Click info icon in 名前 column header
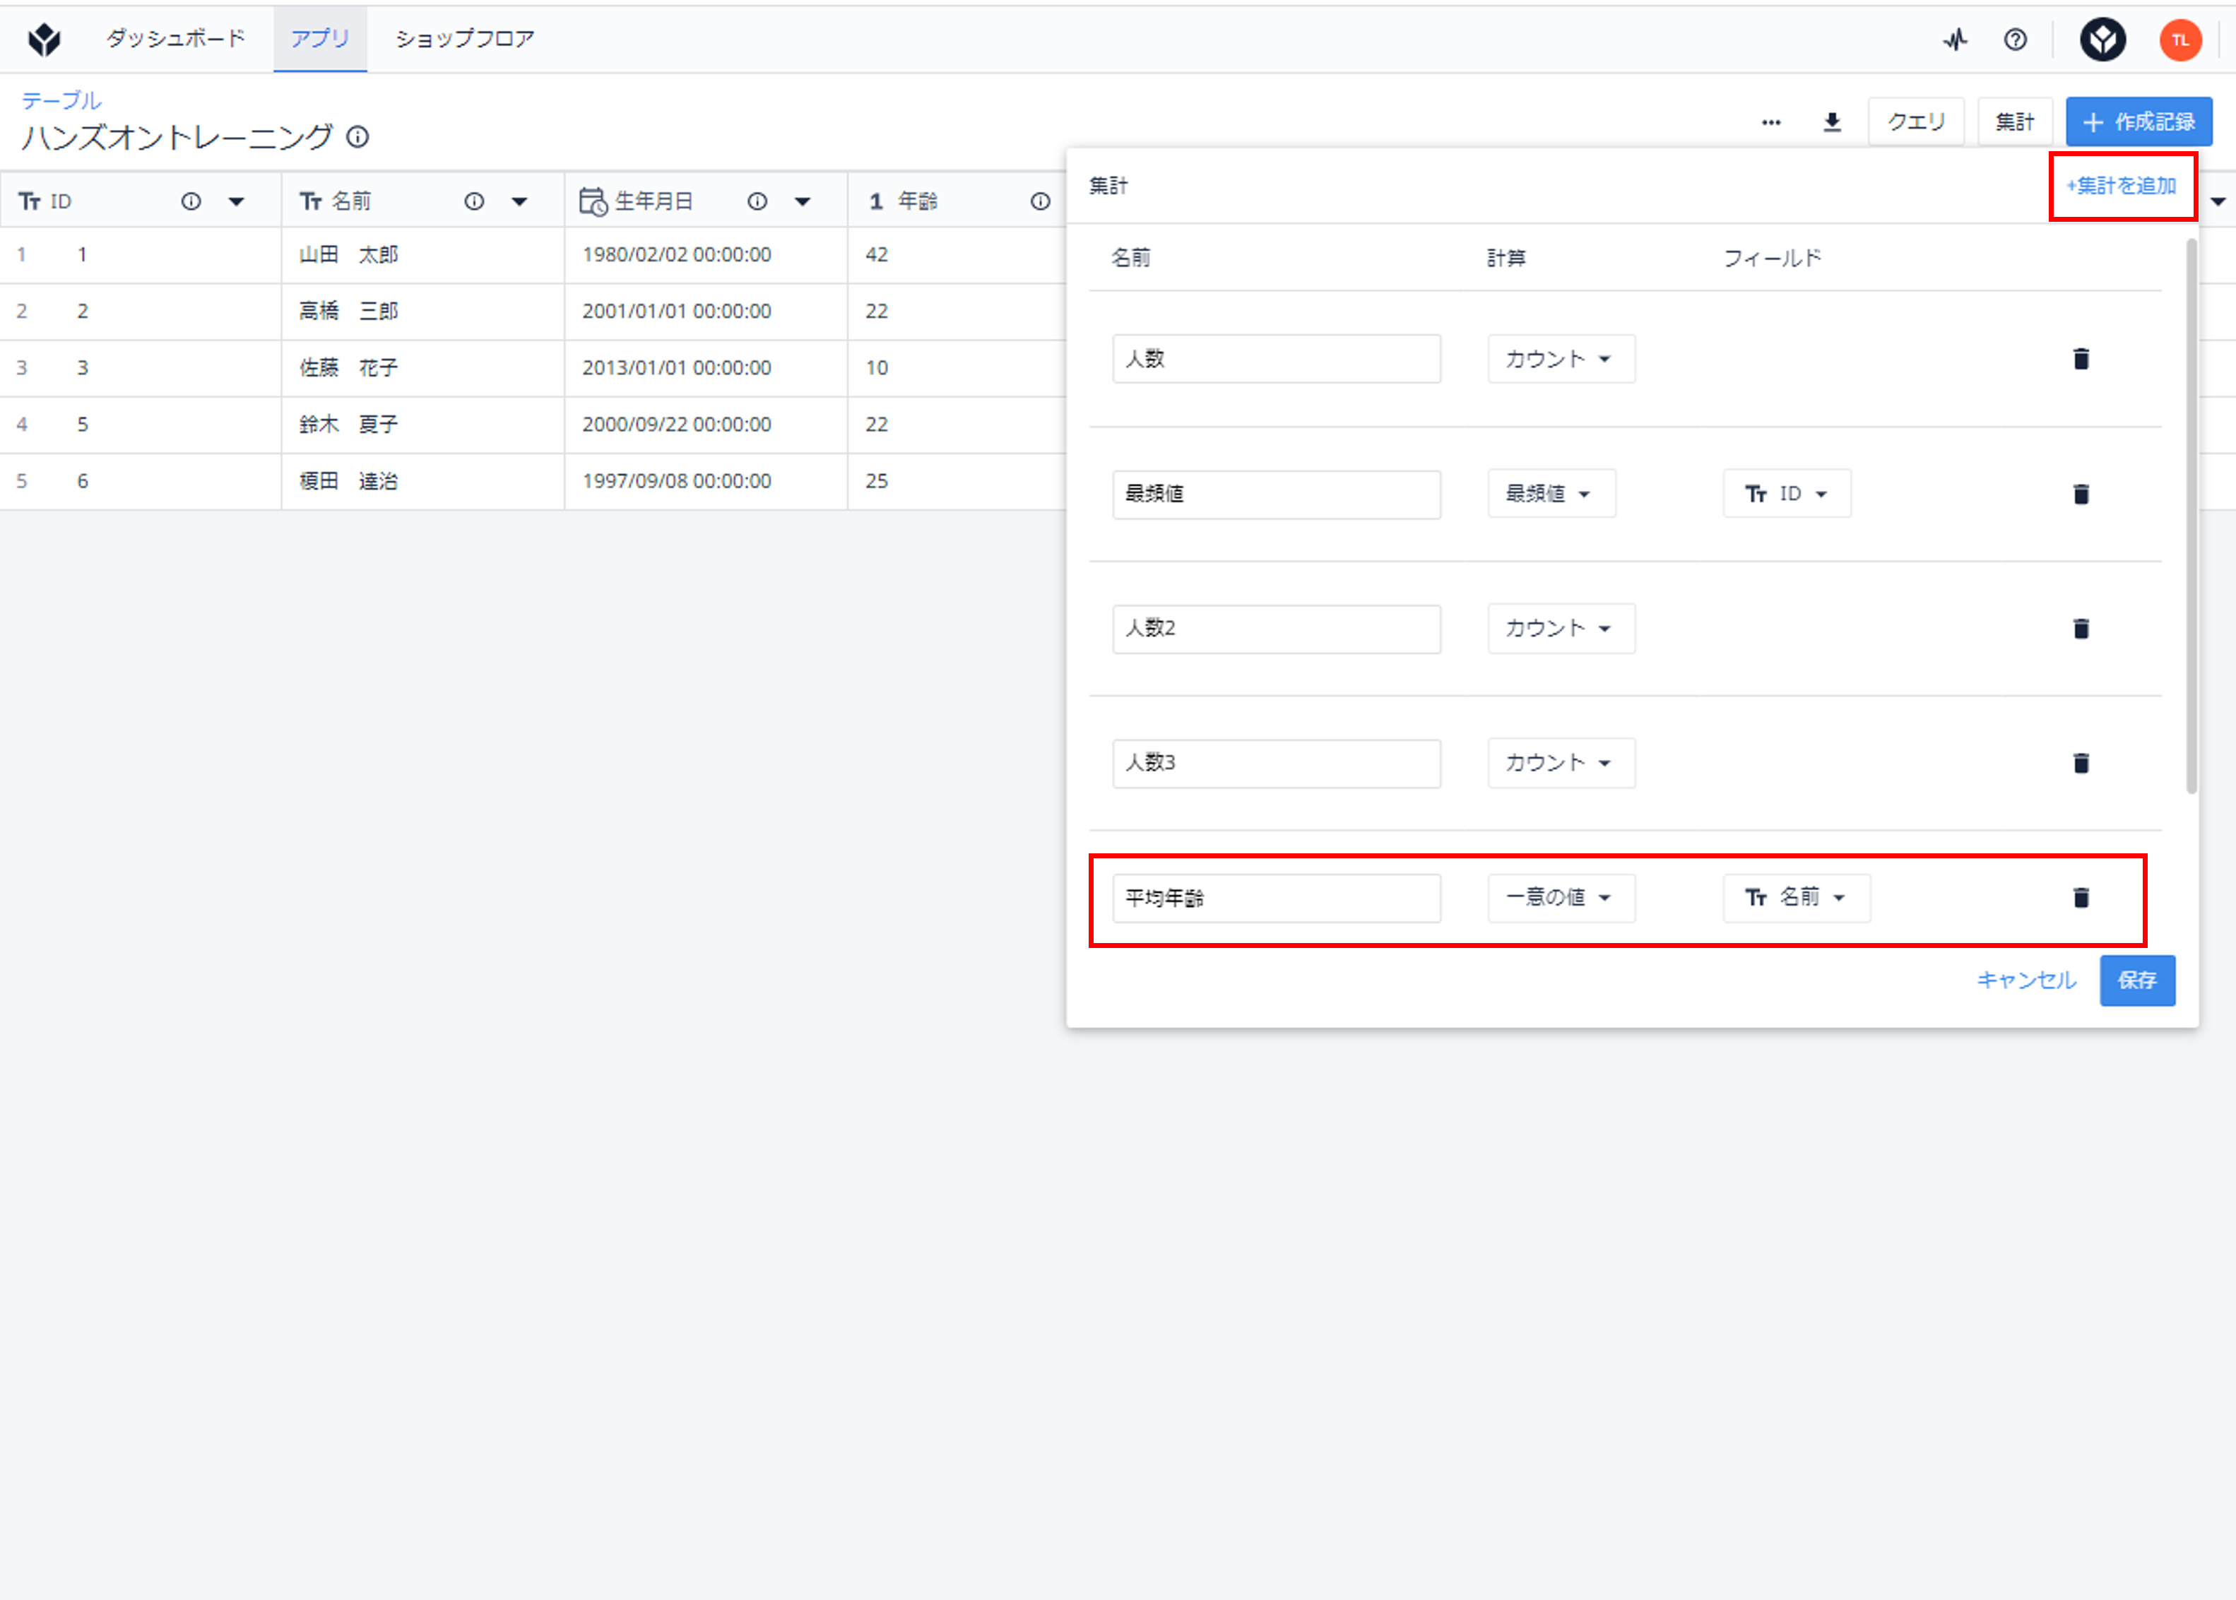Viewport: 2236px width, 1600px height. tap(474, 201)
